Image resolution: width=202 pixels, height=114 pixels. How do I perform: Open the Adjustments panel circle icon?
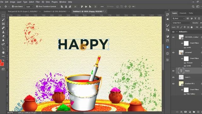(168, 36)
